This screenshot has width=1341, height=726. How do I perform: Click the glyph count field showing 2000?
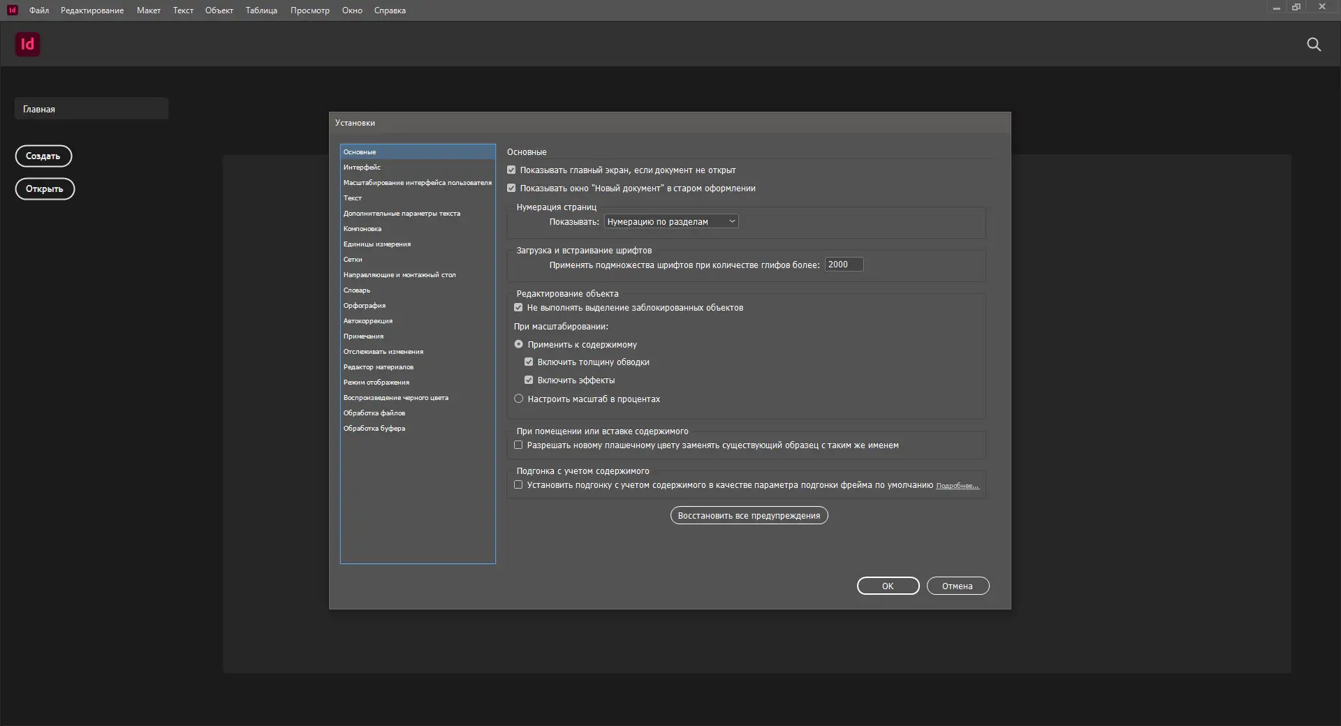point(844,264)
